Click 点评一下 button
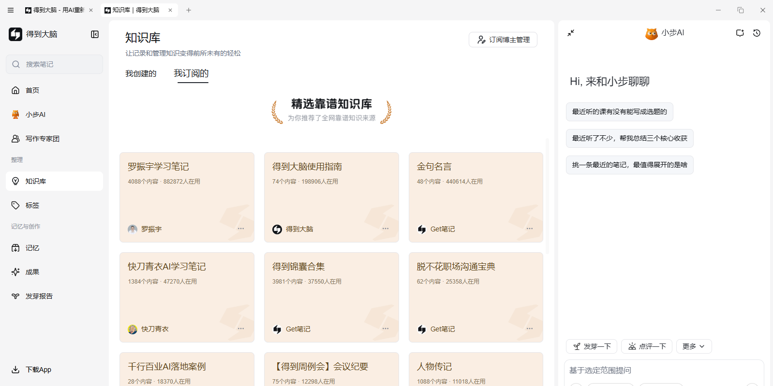The height and width of the screenshot is (386, 773). (647, 346)
